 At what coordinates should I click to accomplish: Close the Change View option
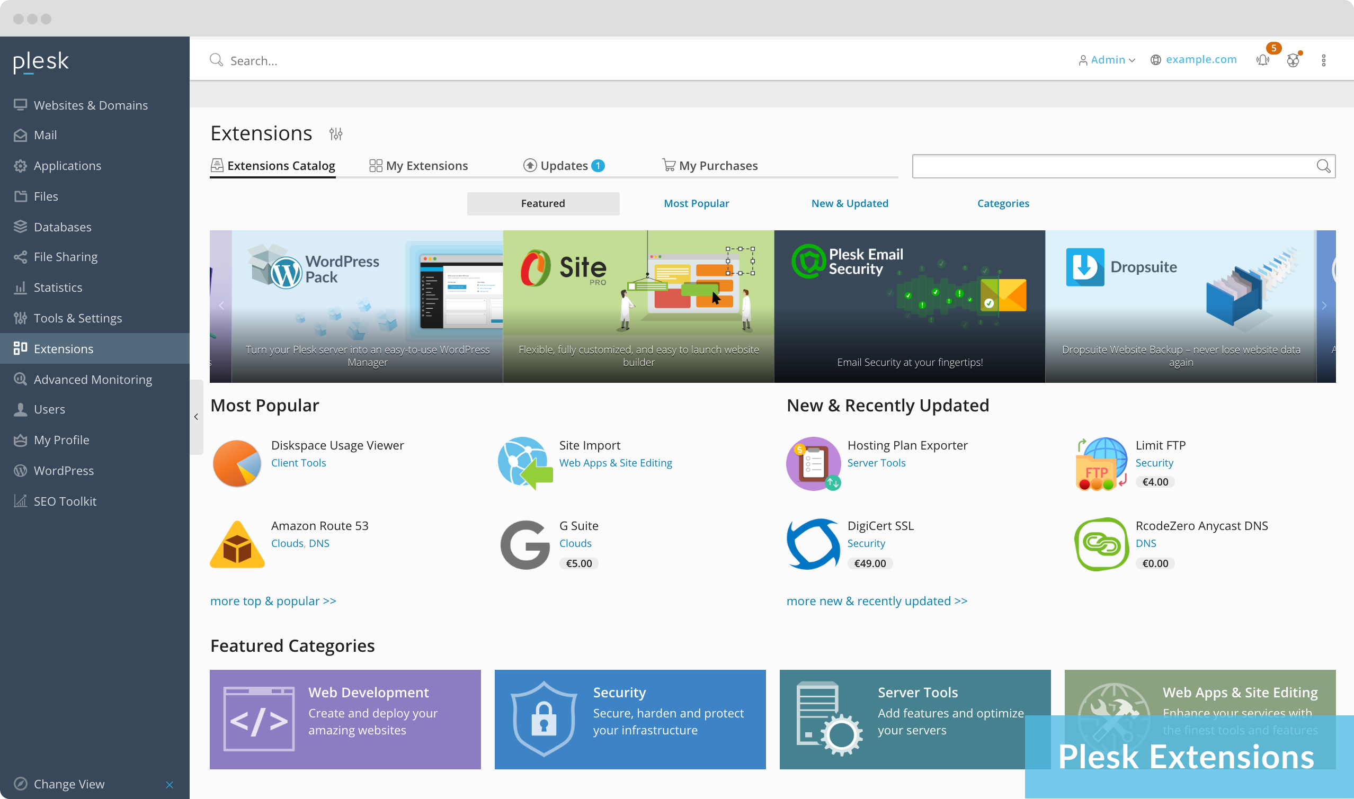click(x=170, y=785)
